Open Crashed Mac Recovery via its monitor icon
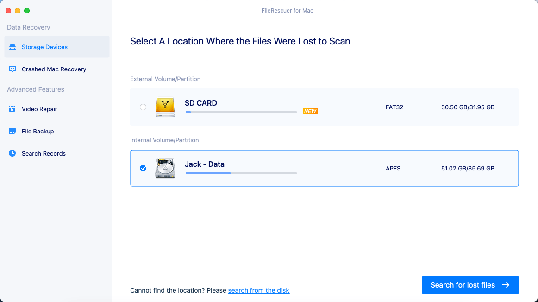This screenshot has height=302, width=538. [13, 69]
